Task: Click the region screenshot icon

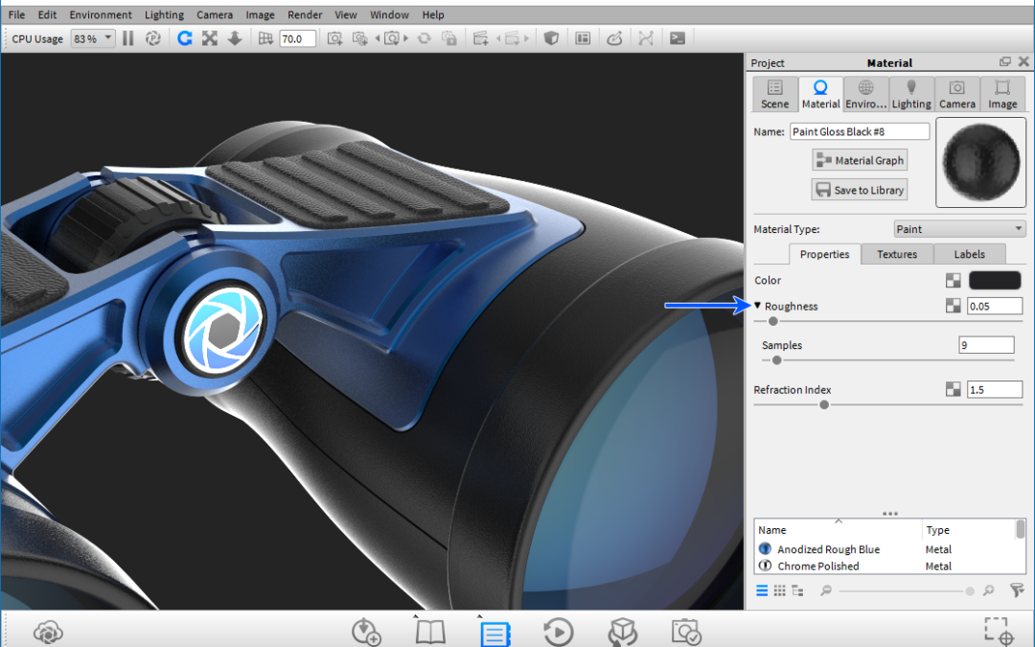Action: 999,631
